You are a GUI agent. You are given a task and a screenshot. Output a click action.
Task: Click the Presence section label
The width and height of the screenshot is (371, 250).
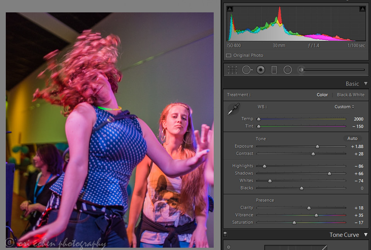coord(265,200)
